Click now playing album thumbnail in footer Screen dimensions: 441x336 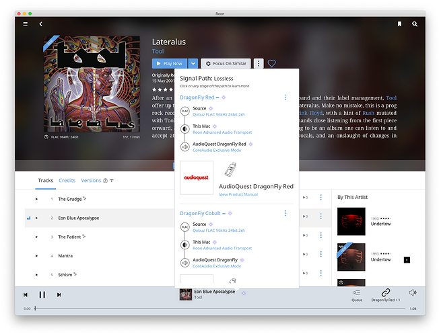point(186,294)
